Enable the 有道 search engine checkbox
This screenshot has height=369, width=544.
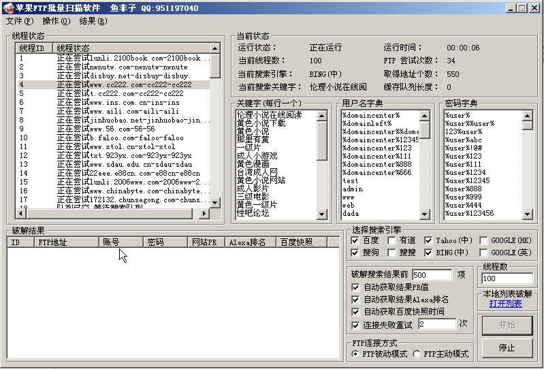(391, 240)
